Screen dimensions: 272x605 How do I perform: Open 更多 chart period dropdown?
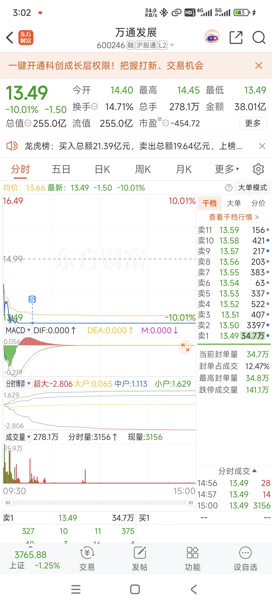tap(227, 169)
